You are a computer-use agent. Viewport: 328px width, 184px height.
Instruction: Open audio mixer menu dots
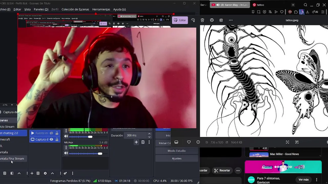coord(73,173)
